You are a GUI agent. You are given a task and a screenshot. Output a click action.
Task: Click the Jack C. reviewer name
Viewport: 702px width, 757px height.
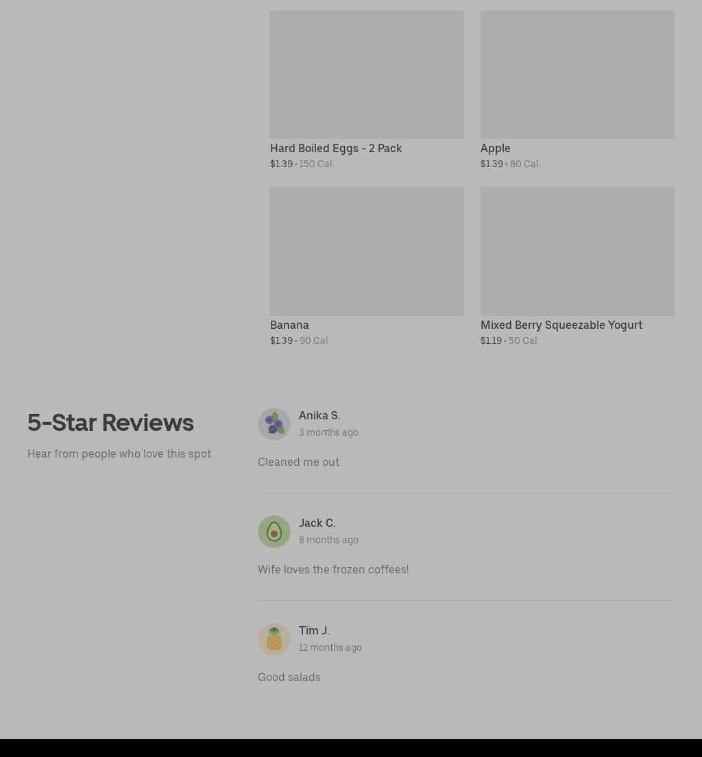(x=317, y=523)
